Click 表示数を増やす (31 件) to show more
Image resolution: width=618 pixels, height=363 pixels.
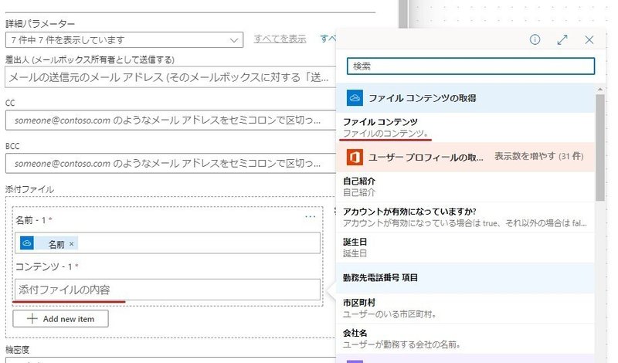[x=538, y=156]
